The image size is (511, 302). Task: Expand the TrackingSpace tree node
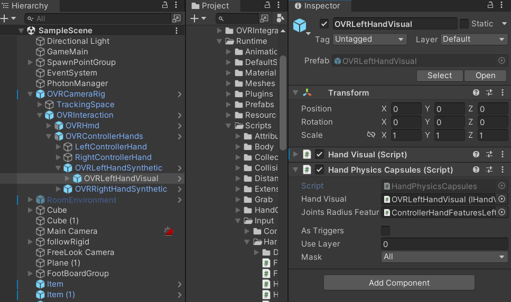[x=40, y=105]
